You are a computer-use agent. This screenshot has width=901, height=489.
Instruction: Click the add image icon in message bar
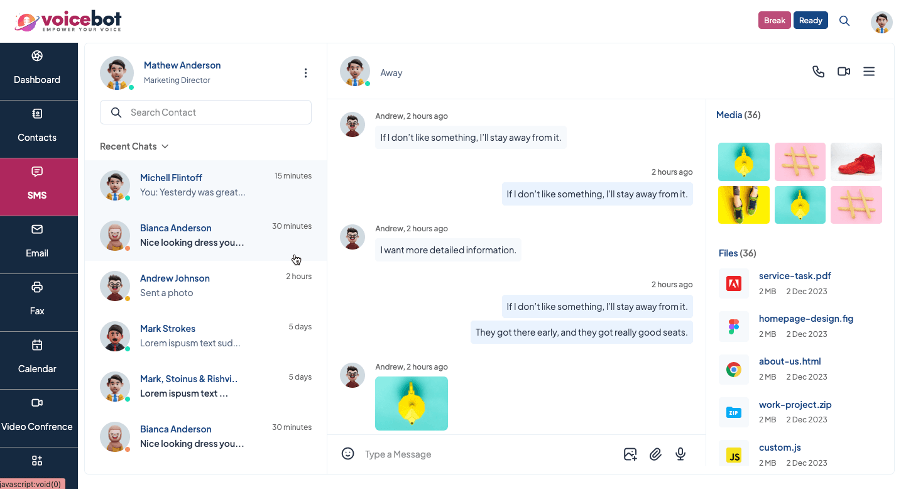pyautogui.click(x=630, y=454)
